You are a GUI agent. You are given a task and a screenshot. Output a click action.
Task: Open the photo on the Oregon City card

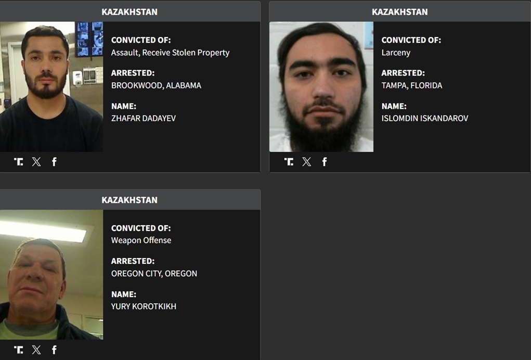coord(51,275)
